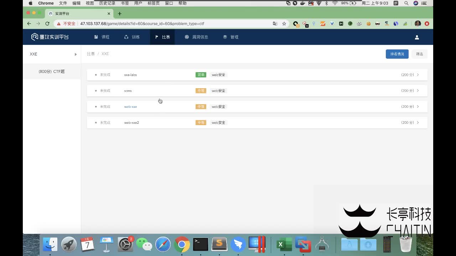
Task: Click the translate page icon in address bar
Action: click(275, 23)
